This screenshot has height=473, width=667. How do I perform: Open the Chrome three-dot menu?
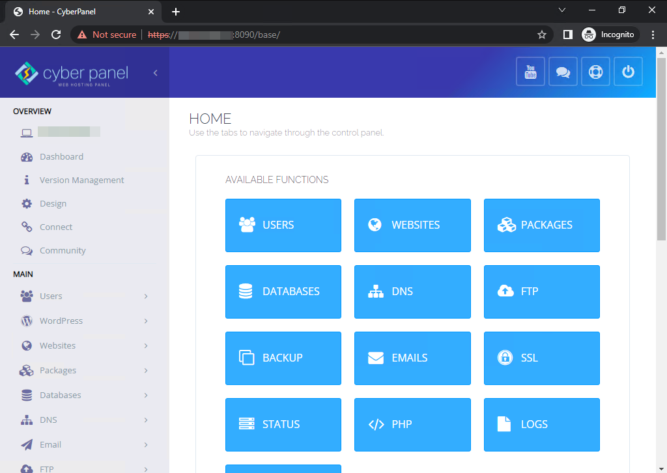pos(653,35)
